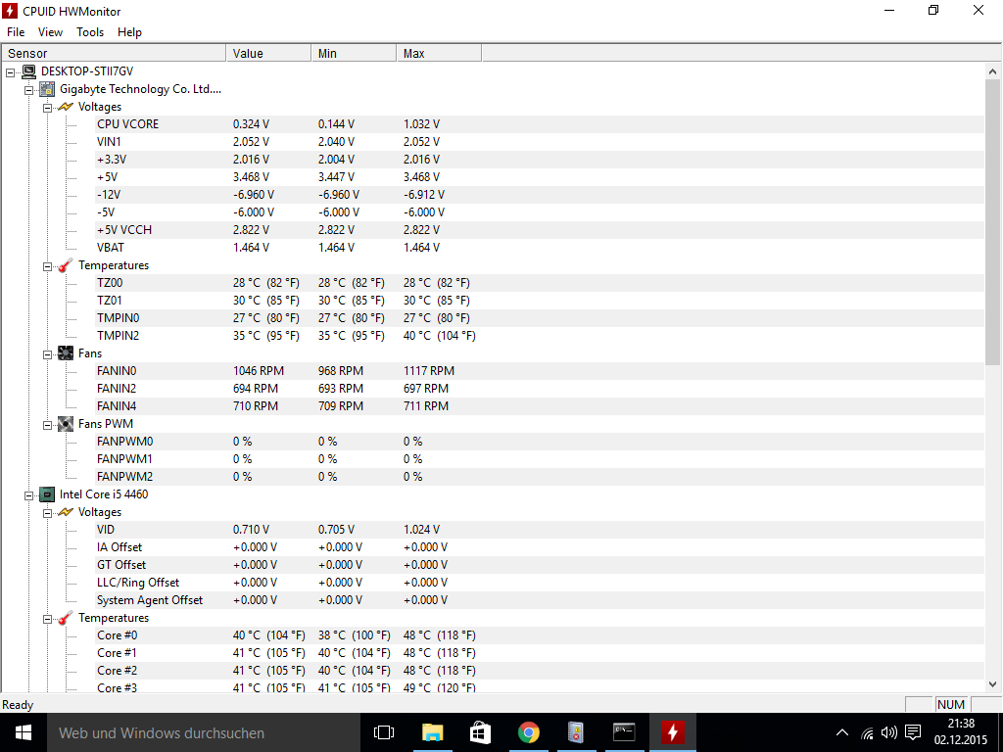Select the Core #2 temperature row
1003x752 pixels.
540,671
